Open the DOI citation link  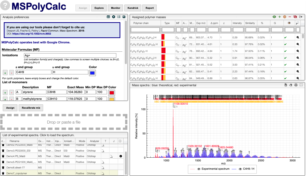32,34
